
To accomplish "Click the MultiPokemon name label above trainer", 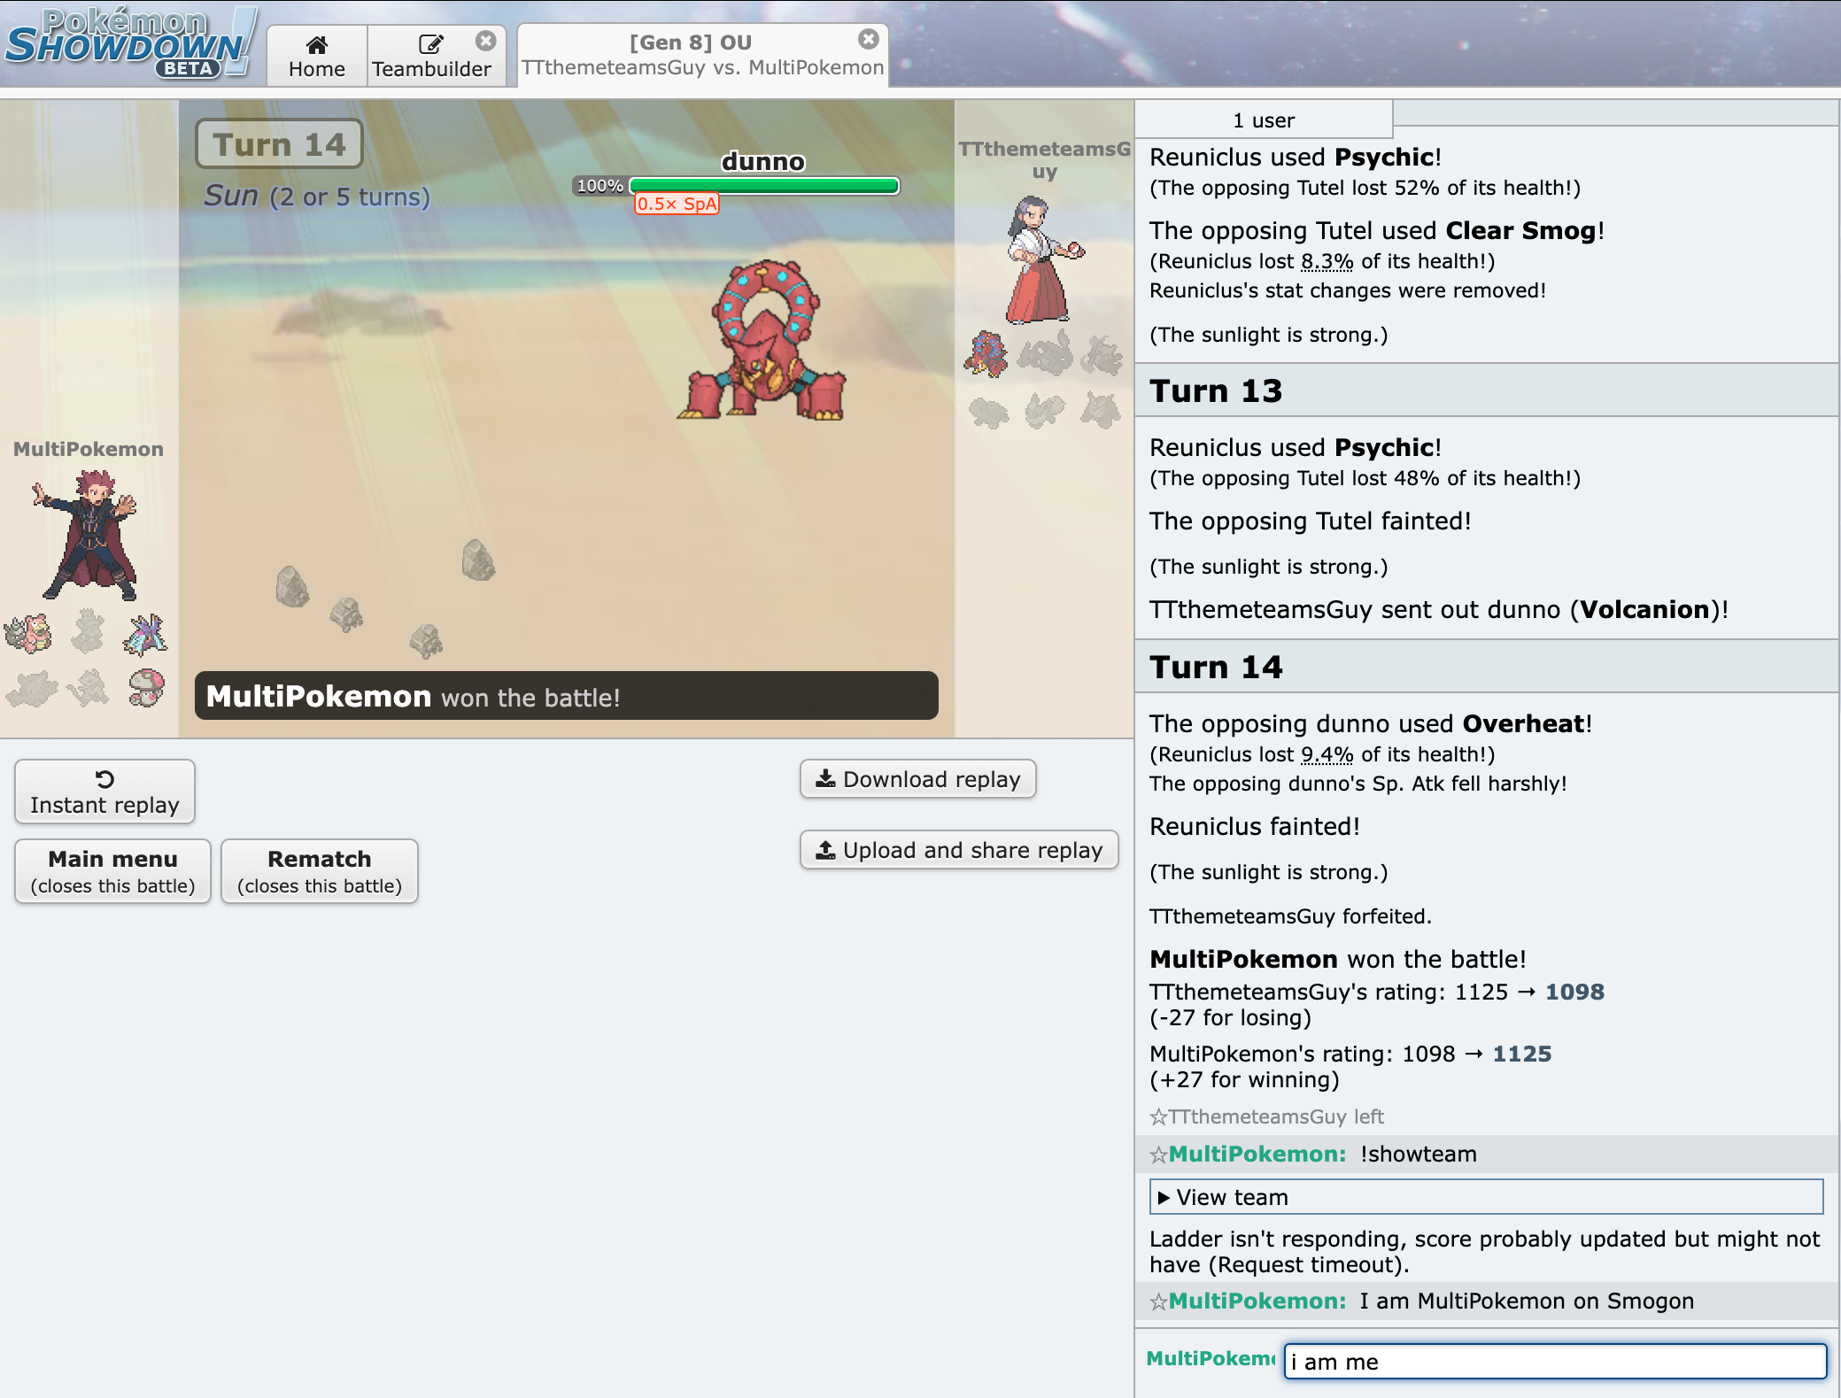I will 89,449.
